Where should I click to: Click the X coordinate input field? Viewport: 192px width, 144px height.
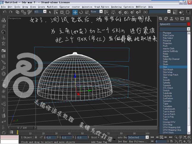coord(51,137)
